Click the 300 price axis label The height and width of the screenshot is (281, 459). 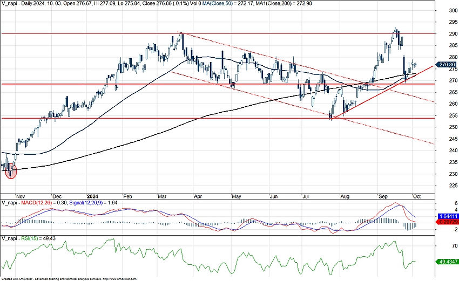click(453, 11)
